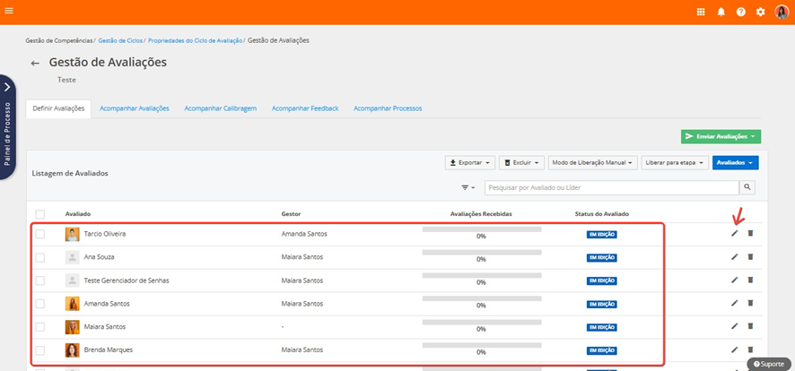Open the notifications bell icon

coord(721,12)
